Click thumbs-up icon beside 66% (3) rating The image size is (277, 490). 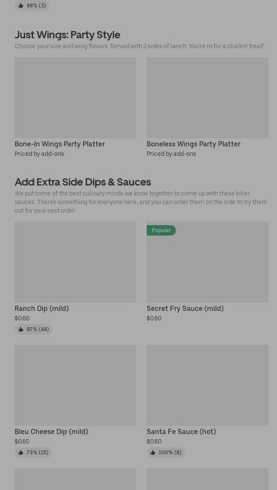click(21, 6)
